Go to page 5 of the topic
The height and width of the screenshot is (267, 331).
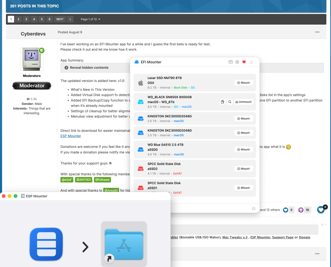pyautogui.click(x=42, y=19)
